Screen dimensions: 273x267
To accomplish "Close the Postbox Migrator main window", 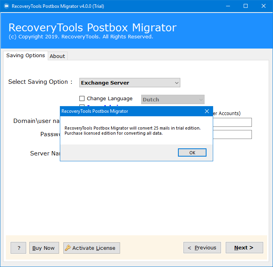I will (264, 6).
